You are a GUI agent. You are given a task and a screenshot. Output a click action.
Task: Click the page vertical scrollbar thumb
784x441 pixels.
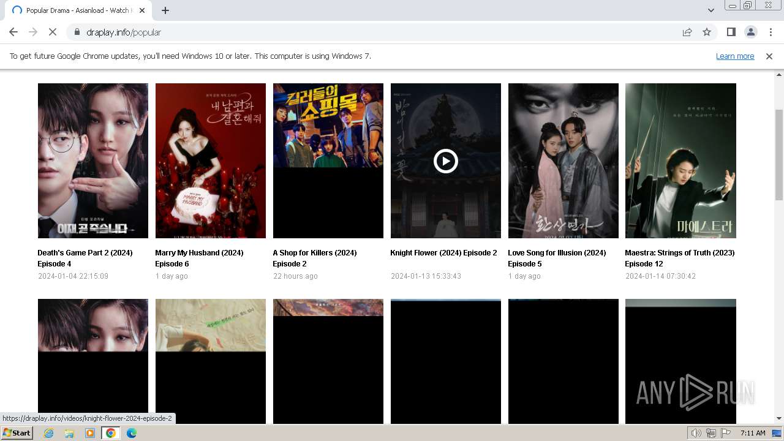pos(779,154)
